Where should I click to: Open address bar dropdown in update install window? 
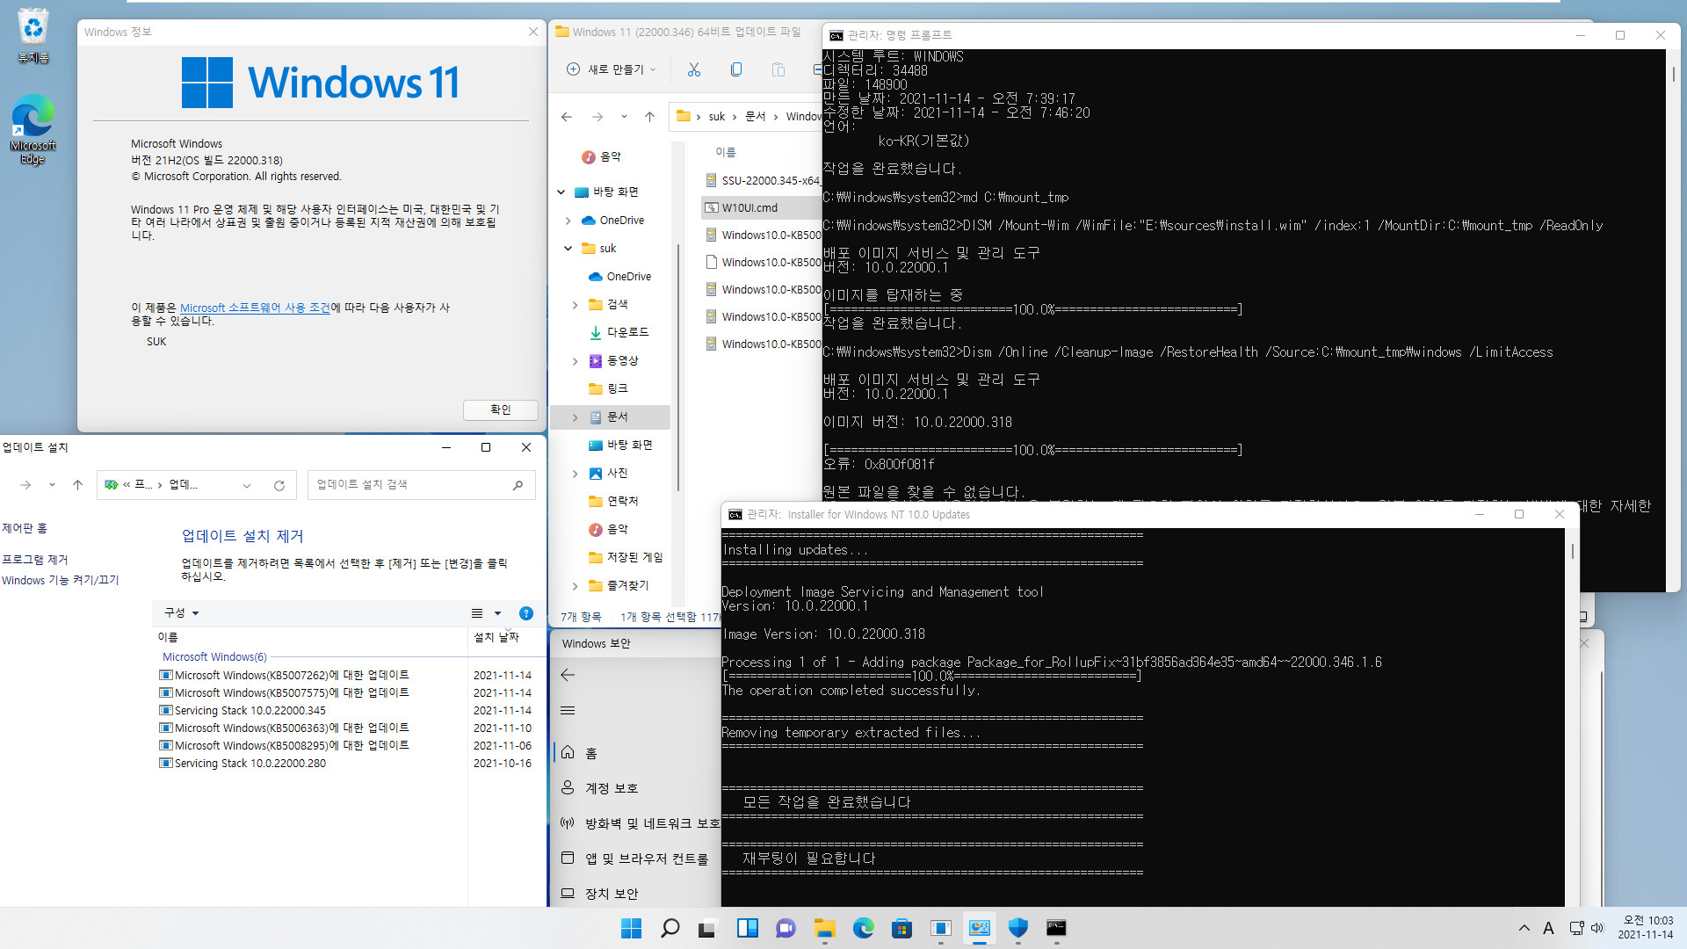[247, 485]
